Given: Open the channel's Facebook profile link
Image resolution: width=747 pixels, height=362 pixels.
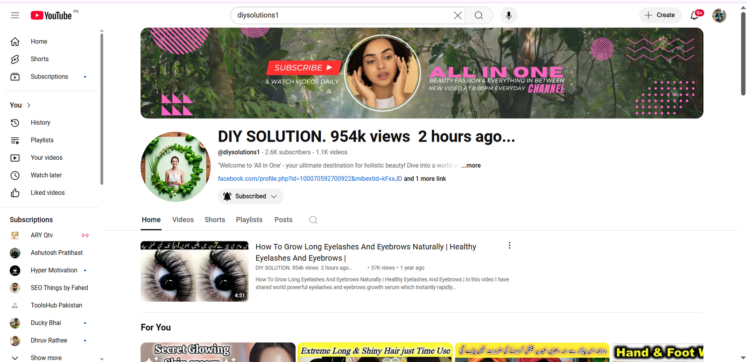Looking at the screenshot, I should pos(310,178).
